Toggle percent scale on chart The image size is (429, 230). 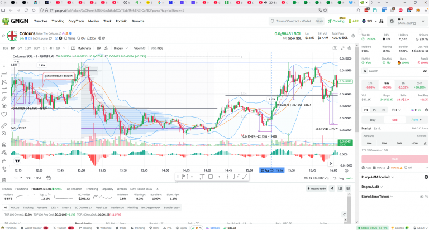[335, 178]
